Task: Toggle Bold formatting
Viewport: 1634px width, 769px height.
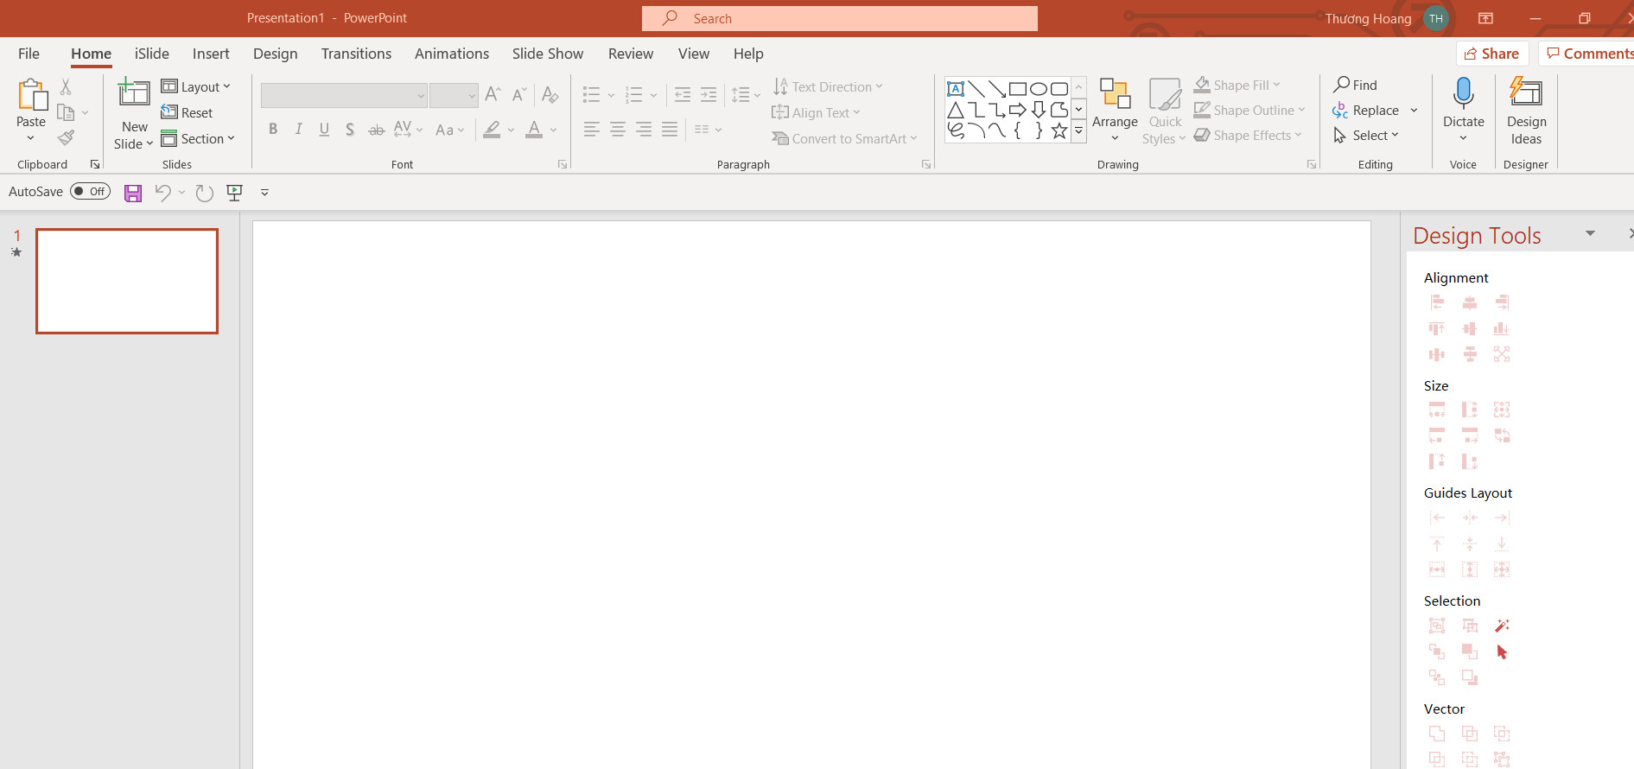Action: 273,130
